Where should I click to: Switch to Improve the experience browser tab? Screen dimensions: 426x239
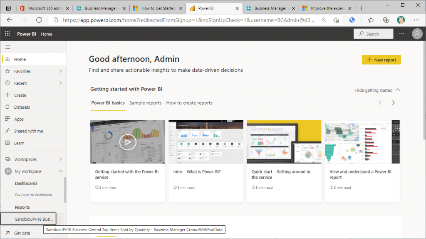coord(327,8)
